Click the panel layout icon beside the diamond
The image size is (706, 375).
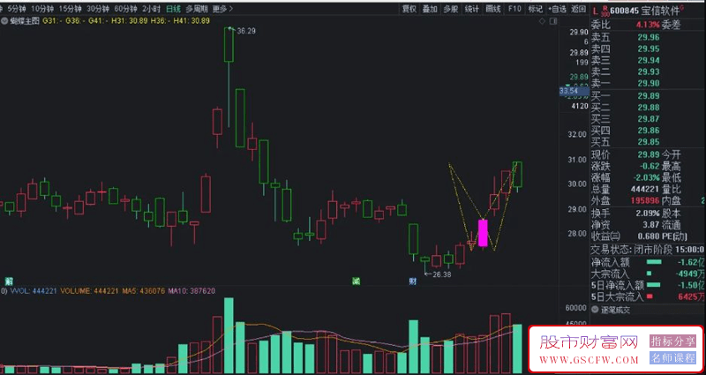[x=554, y=20]
